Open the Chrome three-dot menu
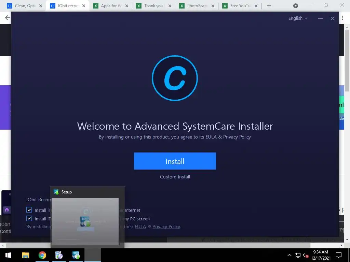 point(342,18)
